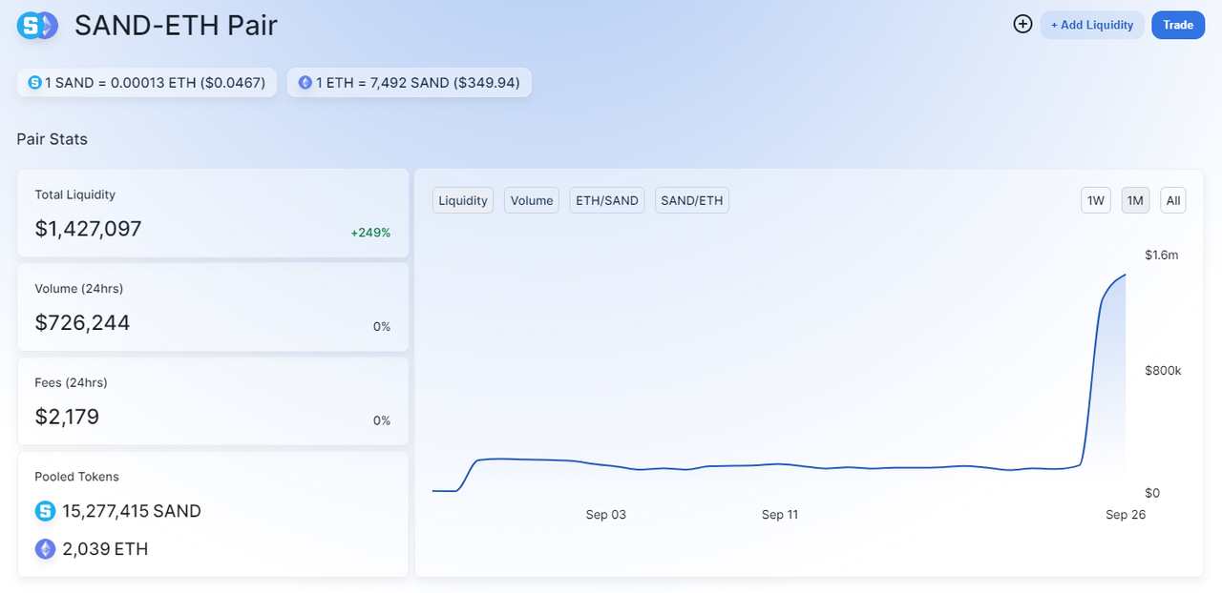Click the Sep 11 axis date label
Viewport: 1222px width, 593px height.
(x=780, y=515)
